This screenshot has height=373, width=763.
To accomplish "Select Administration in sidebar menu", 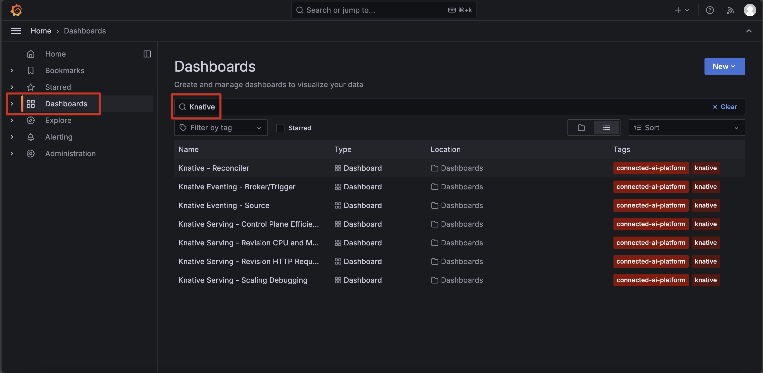I will click(70, 154).
